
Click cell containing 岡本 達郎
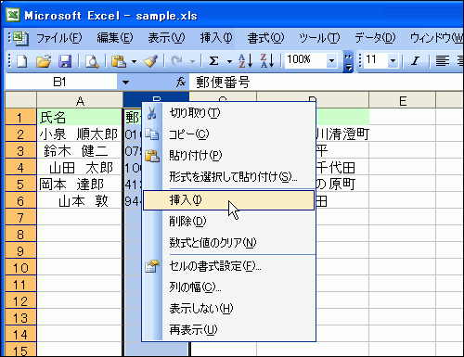click(80, 184)
